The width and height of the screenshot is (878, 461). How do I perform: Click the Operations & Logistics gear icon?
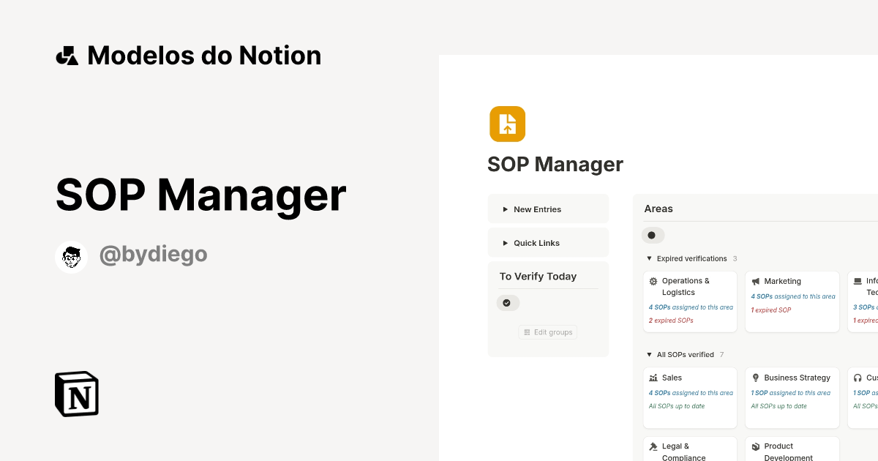point(653,280)
